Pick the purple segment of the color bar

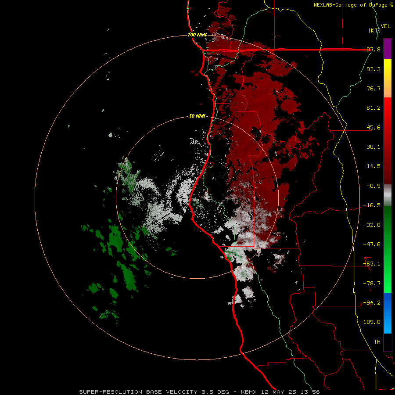click(x=388, y=49)
